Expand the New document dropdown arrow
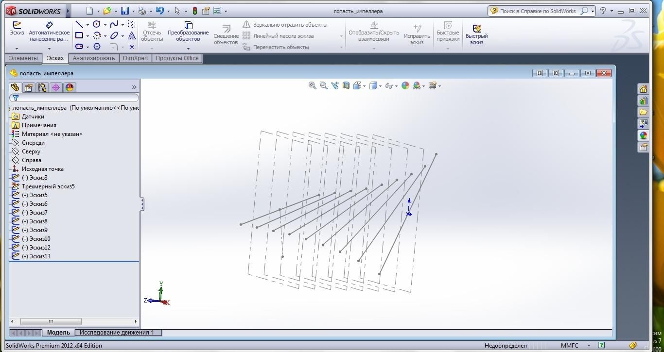 point(98,11)
